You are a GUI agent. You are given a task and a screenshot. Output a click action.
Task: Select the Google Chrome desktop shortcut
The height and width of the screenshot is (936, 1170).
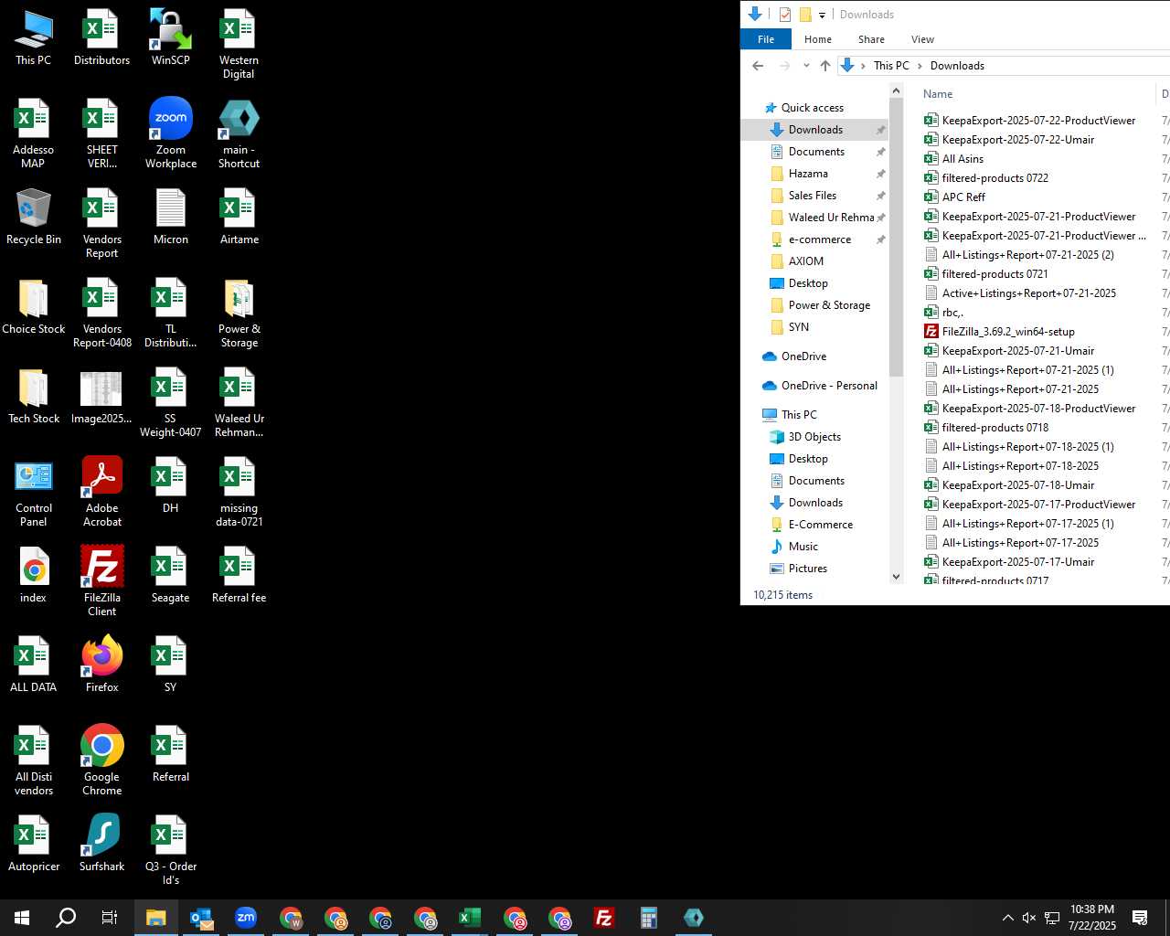101,760
